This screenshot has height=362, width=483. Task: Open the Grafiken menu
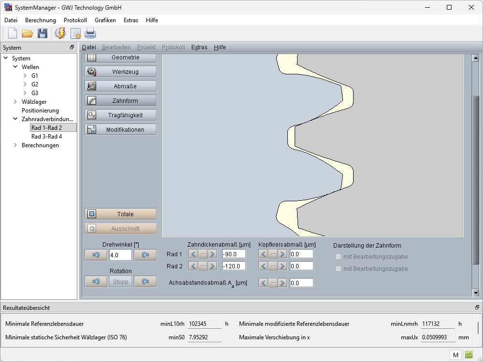(x=105, y=20)
